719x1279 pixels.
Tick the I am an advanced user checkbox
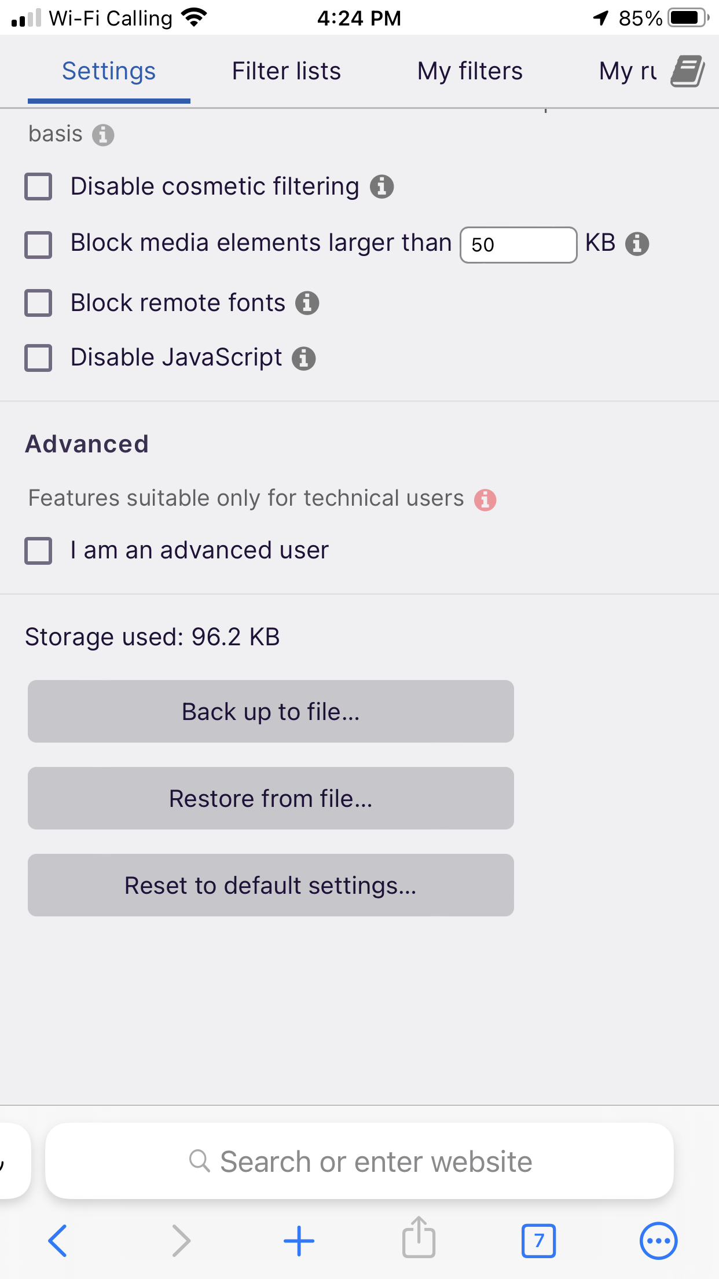coord(38,550)
